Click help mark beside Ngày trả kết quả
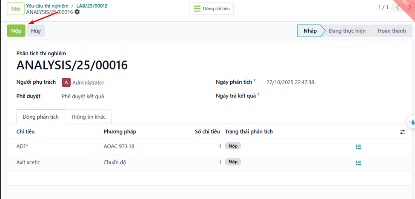Image resolution: width=415 pixels, height=199 pixels. [x=258, y=94]
